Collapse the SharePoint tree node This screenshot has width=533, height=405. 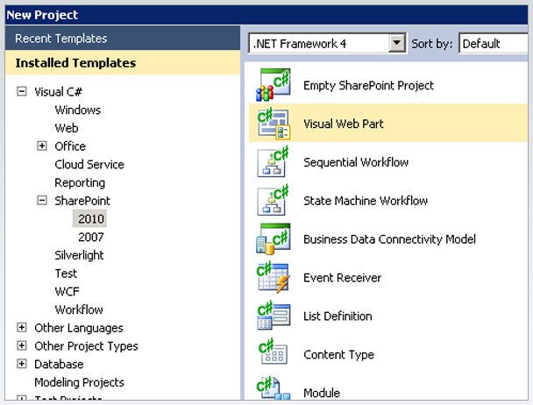[x=42, y=200]
